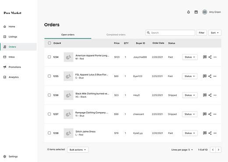Open Promotions in sidebar
Image resolution: width=228 pixels, height=162 pixels.
coord(14,67)
